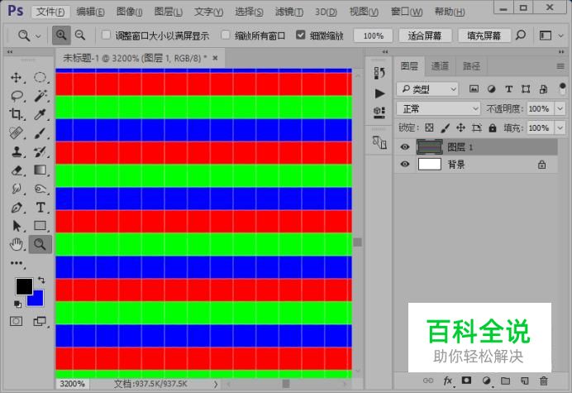The width and height of the screenshot is (572, 393).
Task: Select the Elliptical Marquee tool
Action: pos(41,78)
